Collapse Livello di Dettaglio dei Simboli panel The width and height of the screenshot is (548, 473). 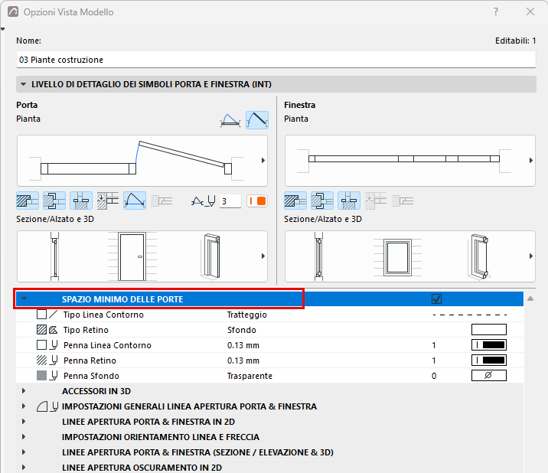click(x=24, y=84)
